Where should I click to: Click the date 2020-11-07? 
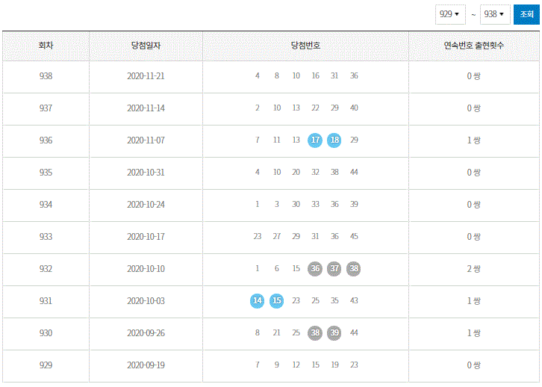click(146, 140)
